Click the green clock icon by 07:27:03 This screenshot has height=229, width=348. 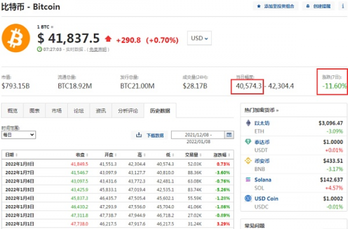[x=39, y=49]
